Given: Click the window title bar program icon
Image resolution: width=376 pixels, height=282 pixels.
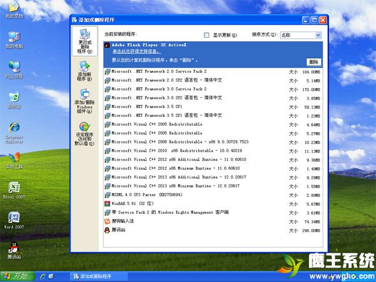Looking at the screenshot, I should [75, 20].
